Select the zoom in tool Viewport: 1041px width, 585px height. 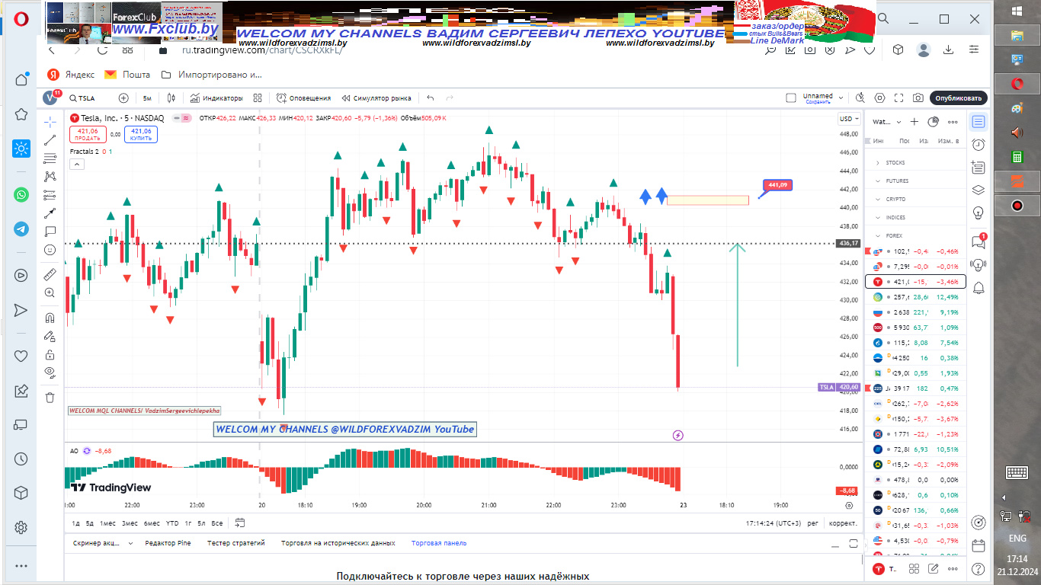click(50, 292)
